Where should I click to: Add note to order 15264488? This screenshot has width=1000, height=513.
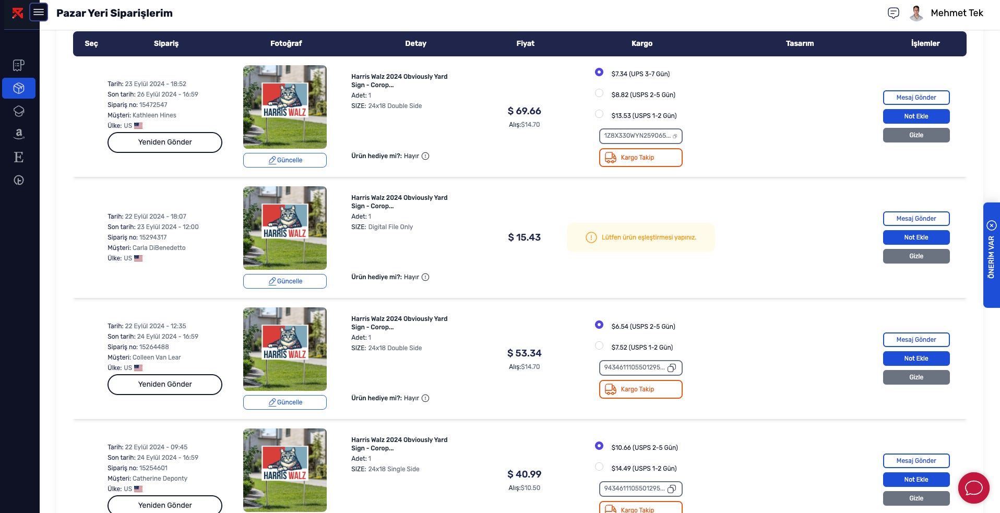pyautogui.click(x=916, y=359)
